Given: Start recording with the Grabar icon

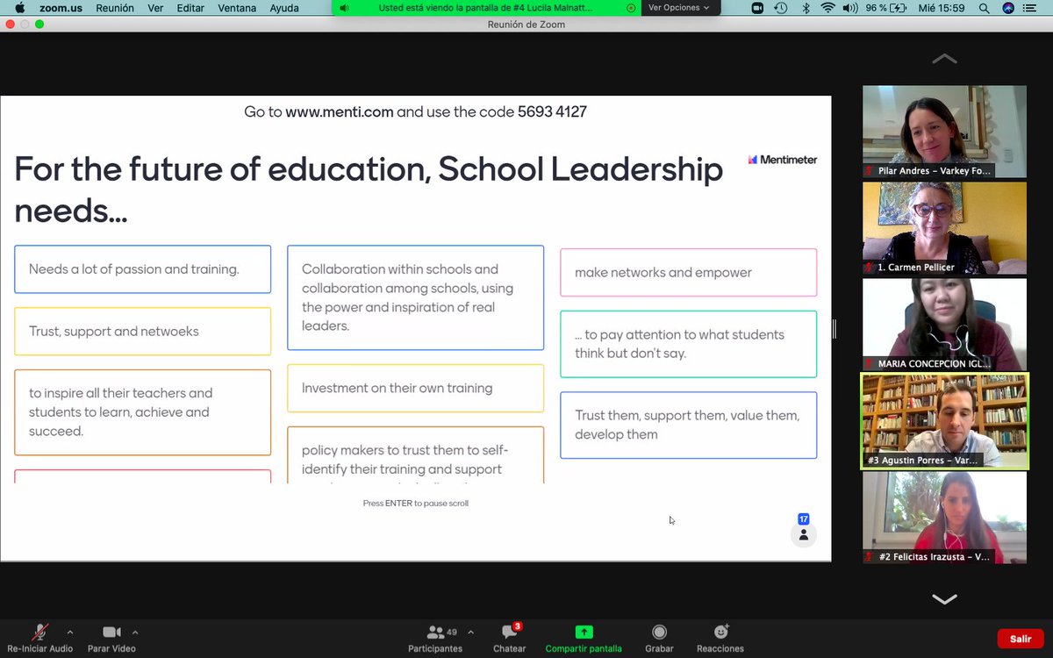Looking at the screenshot, I should (659, 638).
